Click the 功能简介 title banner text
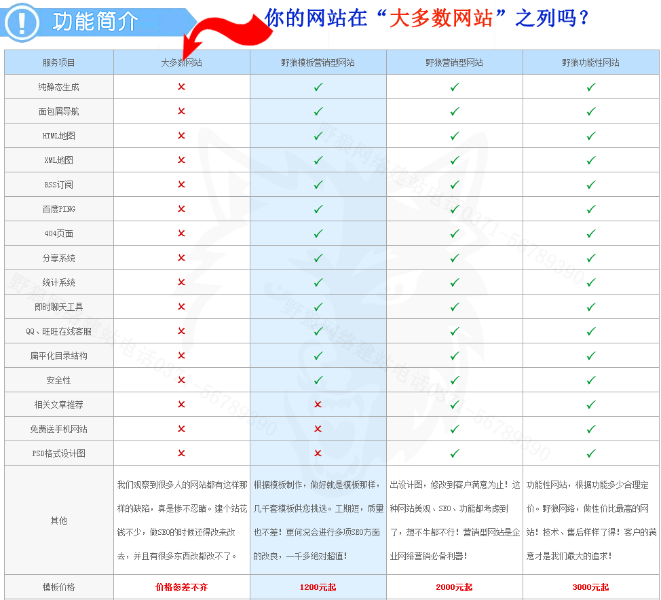The height and width of the screenshot is (600, 661). pyautogui.click(x=95, y=22)
